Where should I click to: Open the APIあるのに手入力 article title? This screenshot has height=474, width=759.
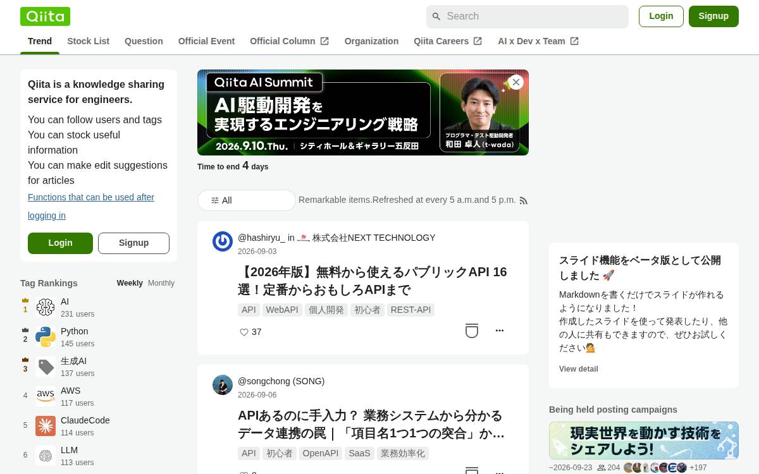point(371,424)
